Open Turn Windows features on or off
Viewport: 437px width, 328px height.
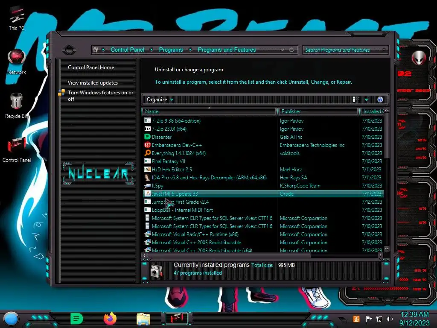tap(100, 96)
